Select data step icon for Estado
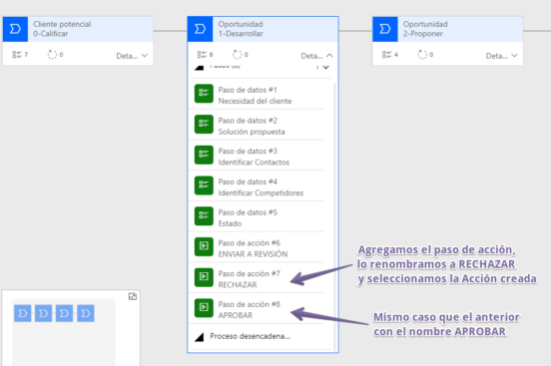The width and height of the screenshot is (551, 366). coord(204,216)
